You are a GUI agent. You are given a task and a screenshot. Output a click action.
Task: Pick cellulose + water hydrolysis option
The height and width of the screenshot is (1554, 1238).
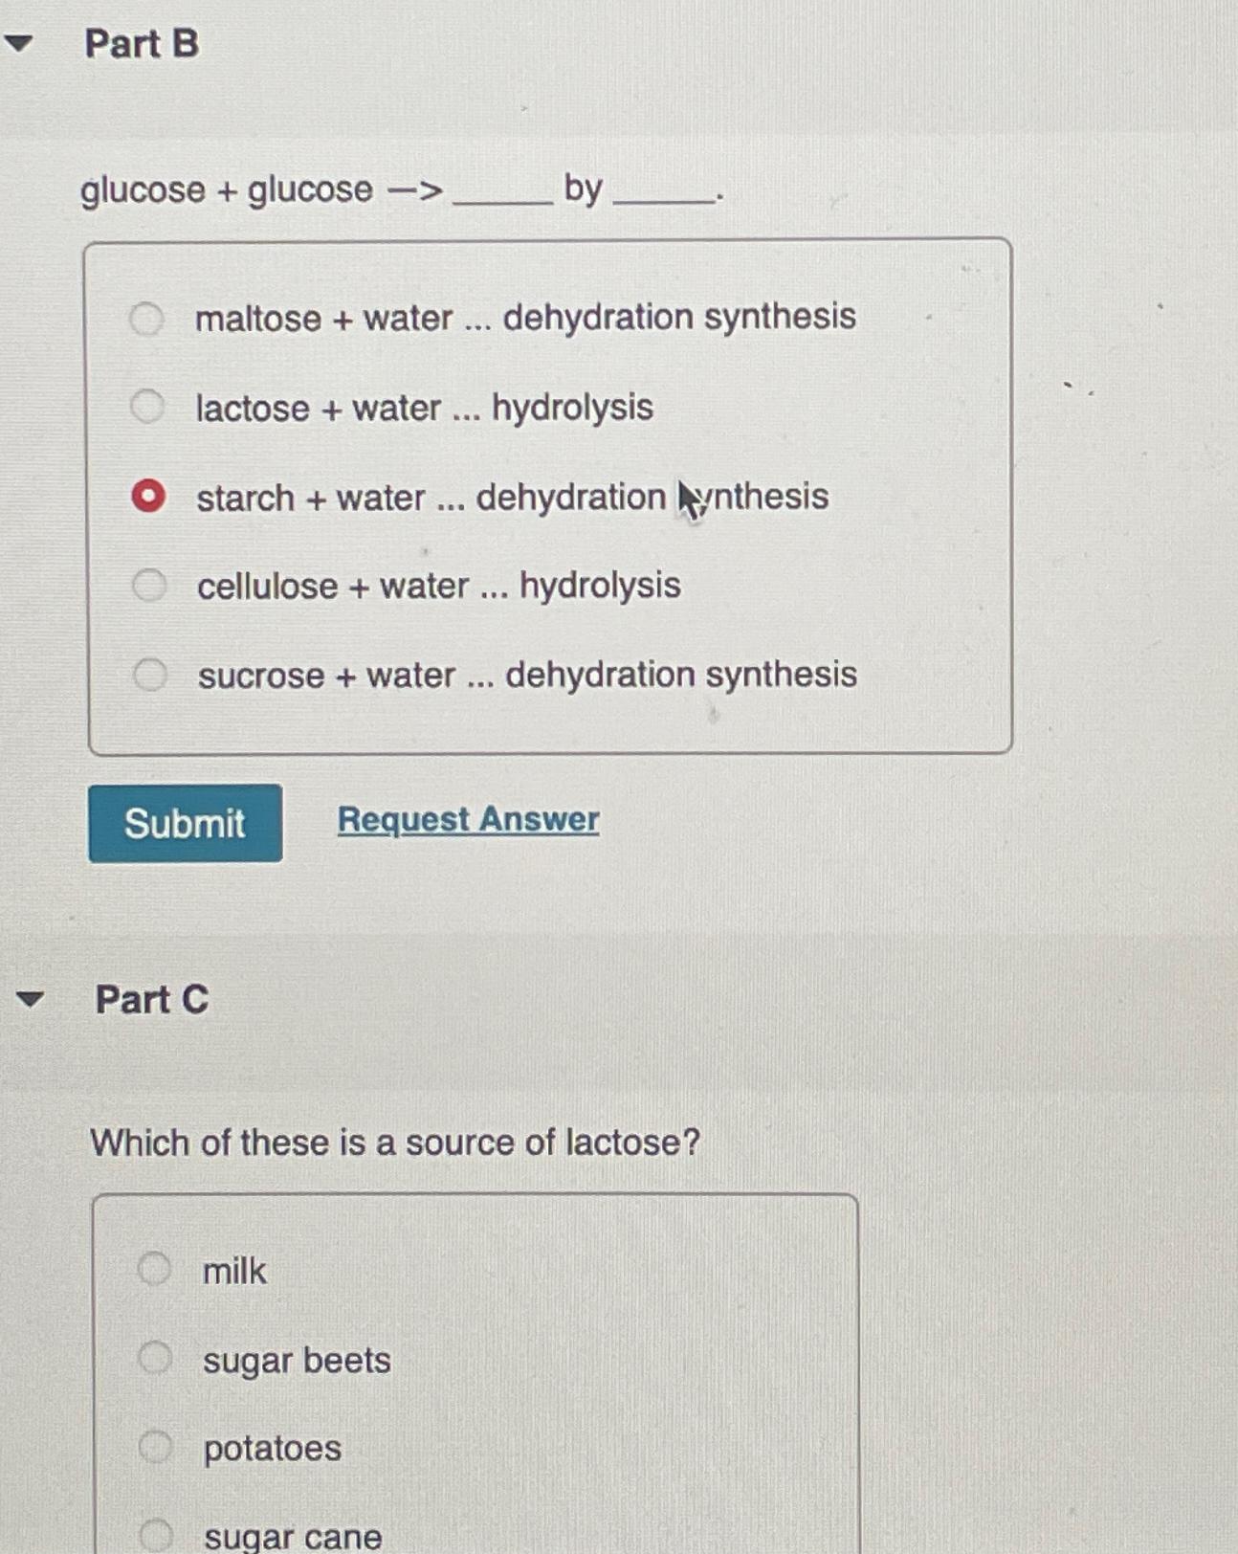coord(149,586)
